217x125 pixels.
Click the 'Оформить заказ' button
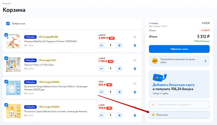179,49
